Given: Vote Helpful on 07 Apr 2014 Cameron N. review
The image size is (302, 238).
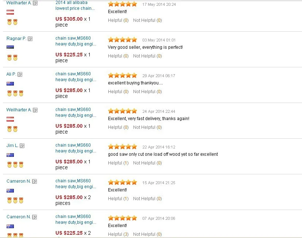Looking at the screenshot, I should [x=118, y=234].
